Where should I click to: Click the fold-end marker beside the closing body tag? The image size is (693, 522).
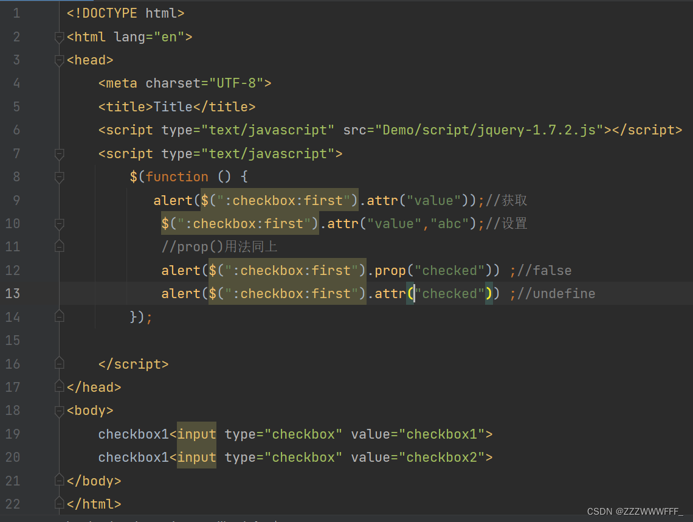pyautogui.click(x=58, y=481)
